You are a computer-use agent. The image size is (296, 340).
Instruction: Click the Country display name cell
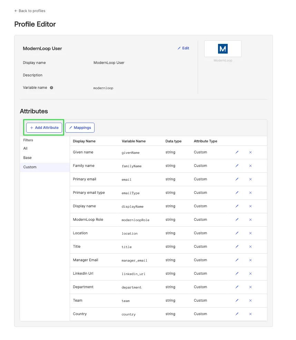pos(80,314)
